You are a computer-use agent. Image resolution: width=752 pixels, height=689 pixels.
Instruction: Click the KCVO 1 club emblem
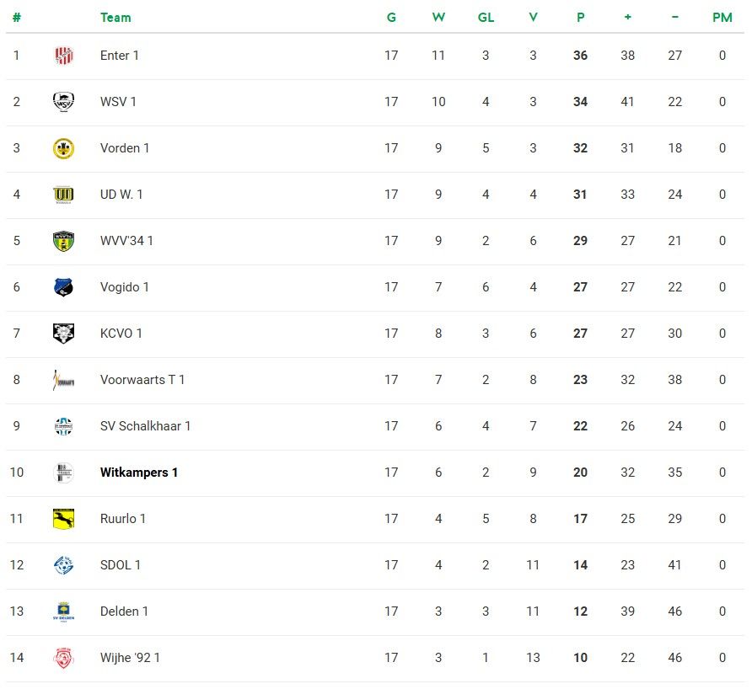click(x=63, y=334)
